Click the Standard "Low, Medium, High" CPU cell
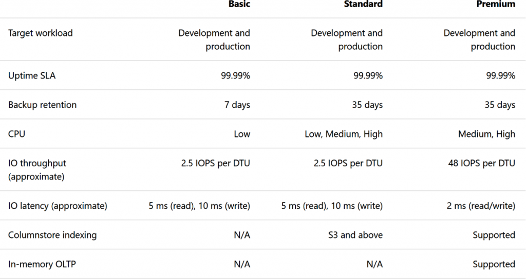The image size is (526, 279). point(343,134)
